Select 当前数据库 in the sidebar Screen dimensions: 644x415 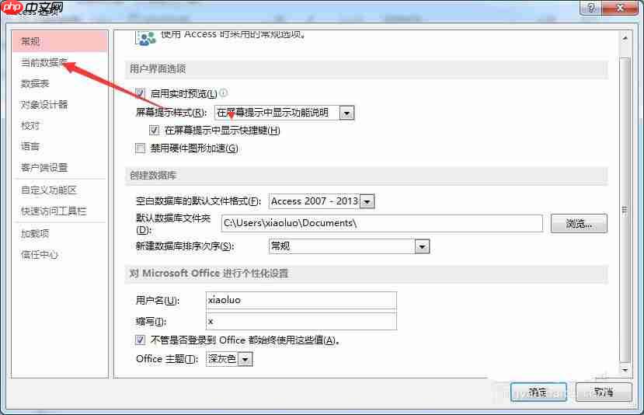(x=44, y=63)
